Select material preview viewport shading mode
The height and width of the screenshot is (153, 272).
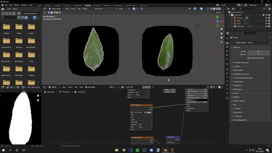[217, 8]
